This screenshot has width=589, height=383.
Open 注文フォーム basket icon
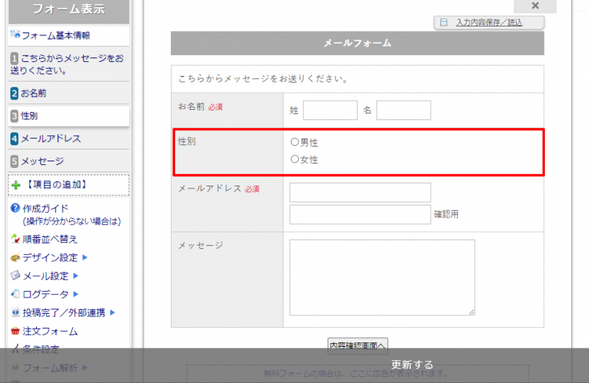point(15,331)
